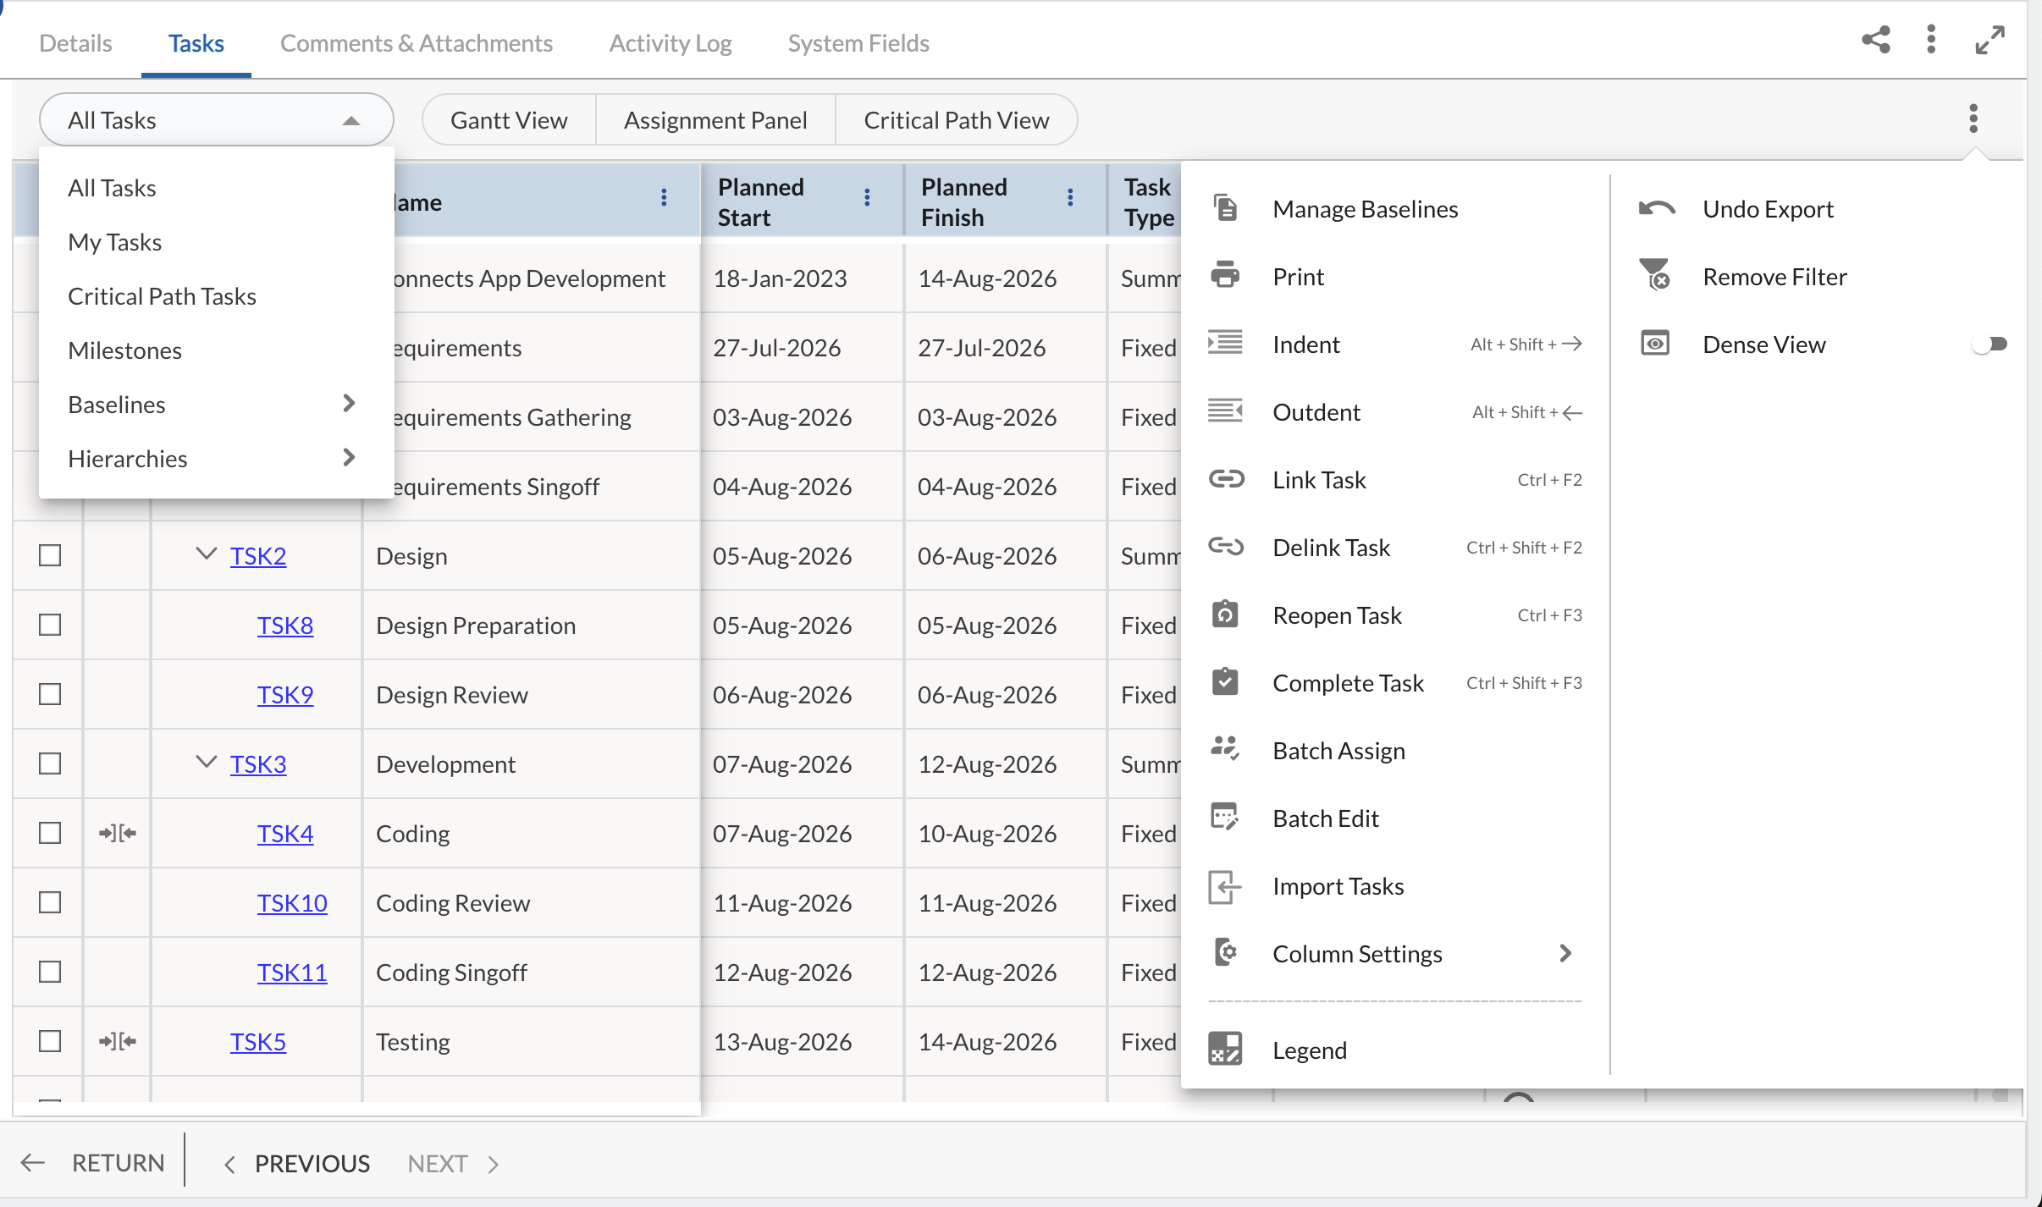The height and width of the screenshot is (1207, 2042).
Task: Click the Batch Edit icon
Action: coord(1225,818)
